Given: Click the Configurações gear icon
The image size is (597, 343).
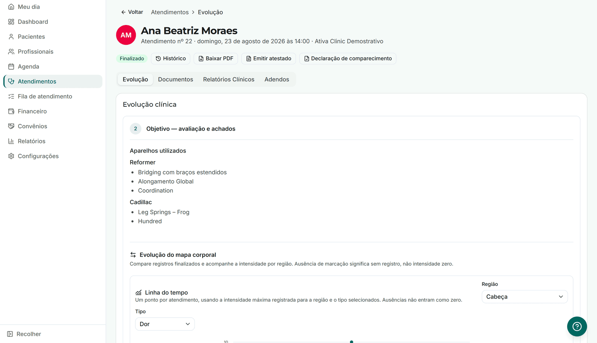Looking at the screenshot, I should point(11,156).
